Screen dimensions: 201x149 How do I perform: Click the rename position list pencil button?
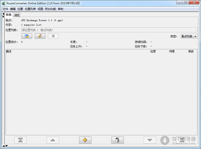point(40,36)
